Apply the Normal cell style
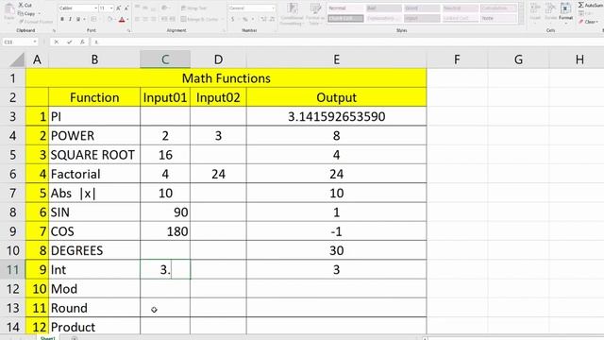The width and height of the screenshot is (604, 340). (345, 8)
